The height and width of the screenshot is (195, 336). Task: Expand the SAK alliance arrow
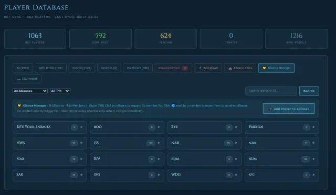coord(82,175)
